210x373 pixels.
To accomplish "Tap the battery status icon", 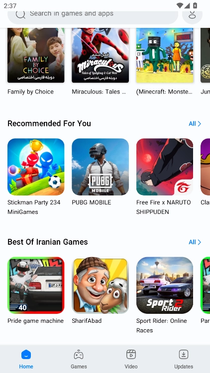I will 195,5.
